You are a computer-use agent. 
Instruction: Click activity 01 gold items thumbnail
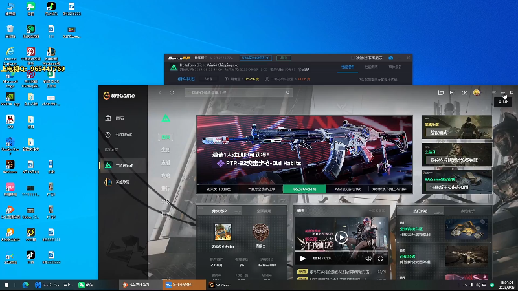pyautogui.click(x=466, y=229)
